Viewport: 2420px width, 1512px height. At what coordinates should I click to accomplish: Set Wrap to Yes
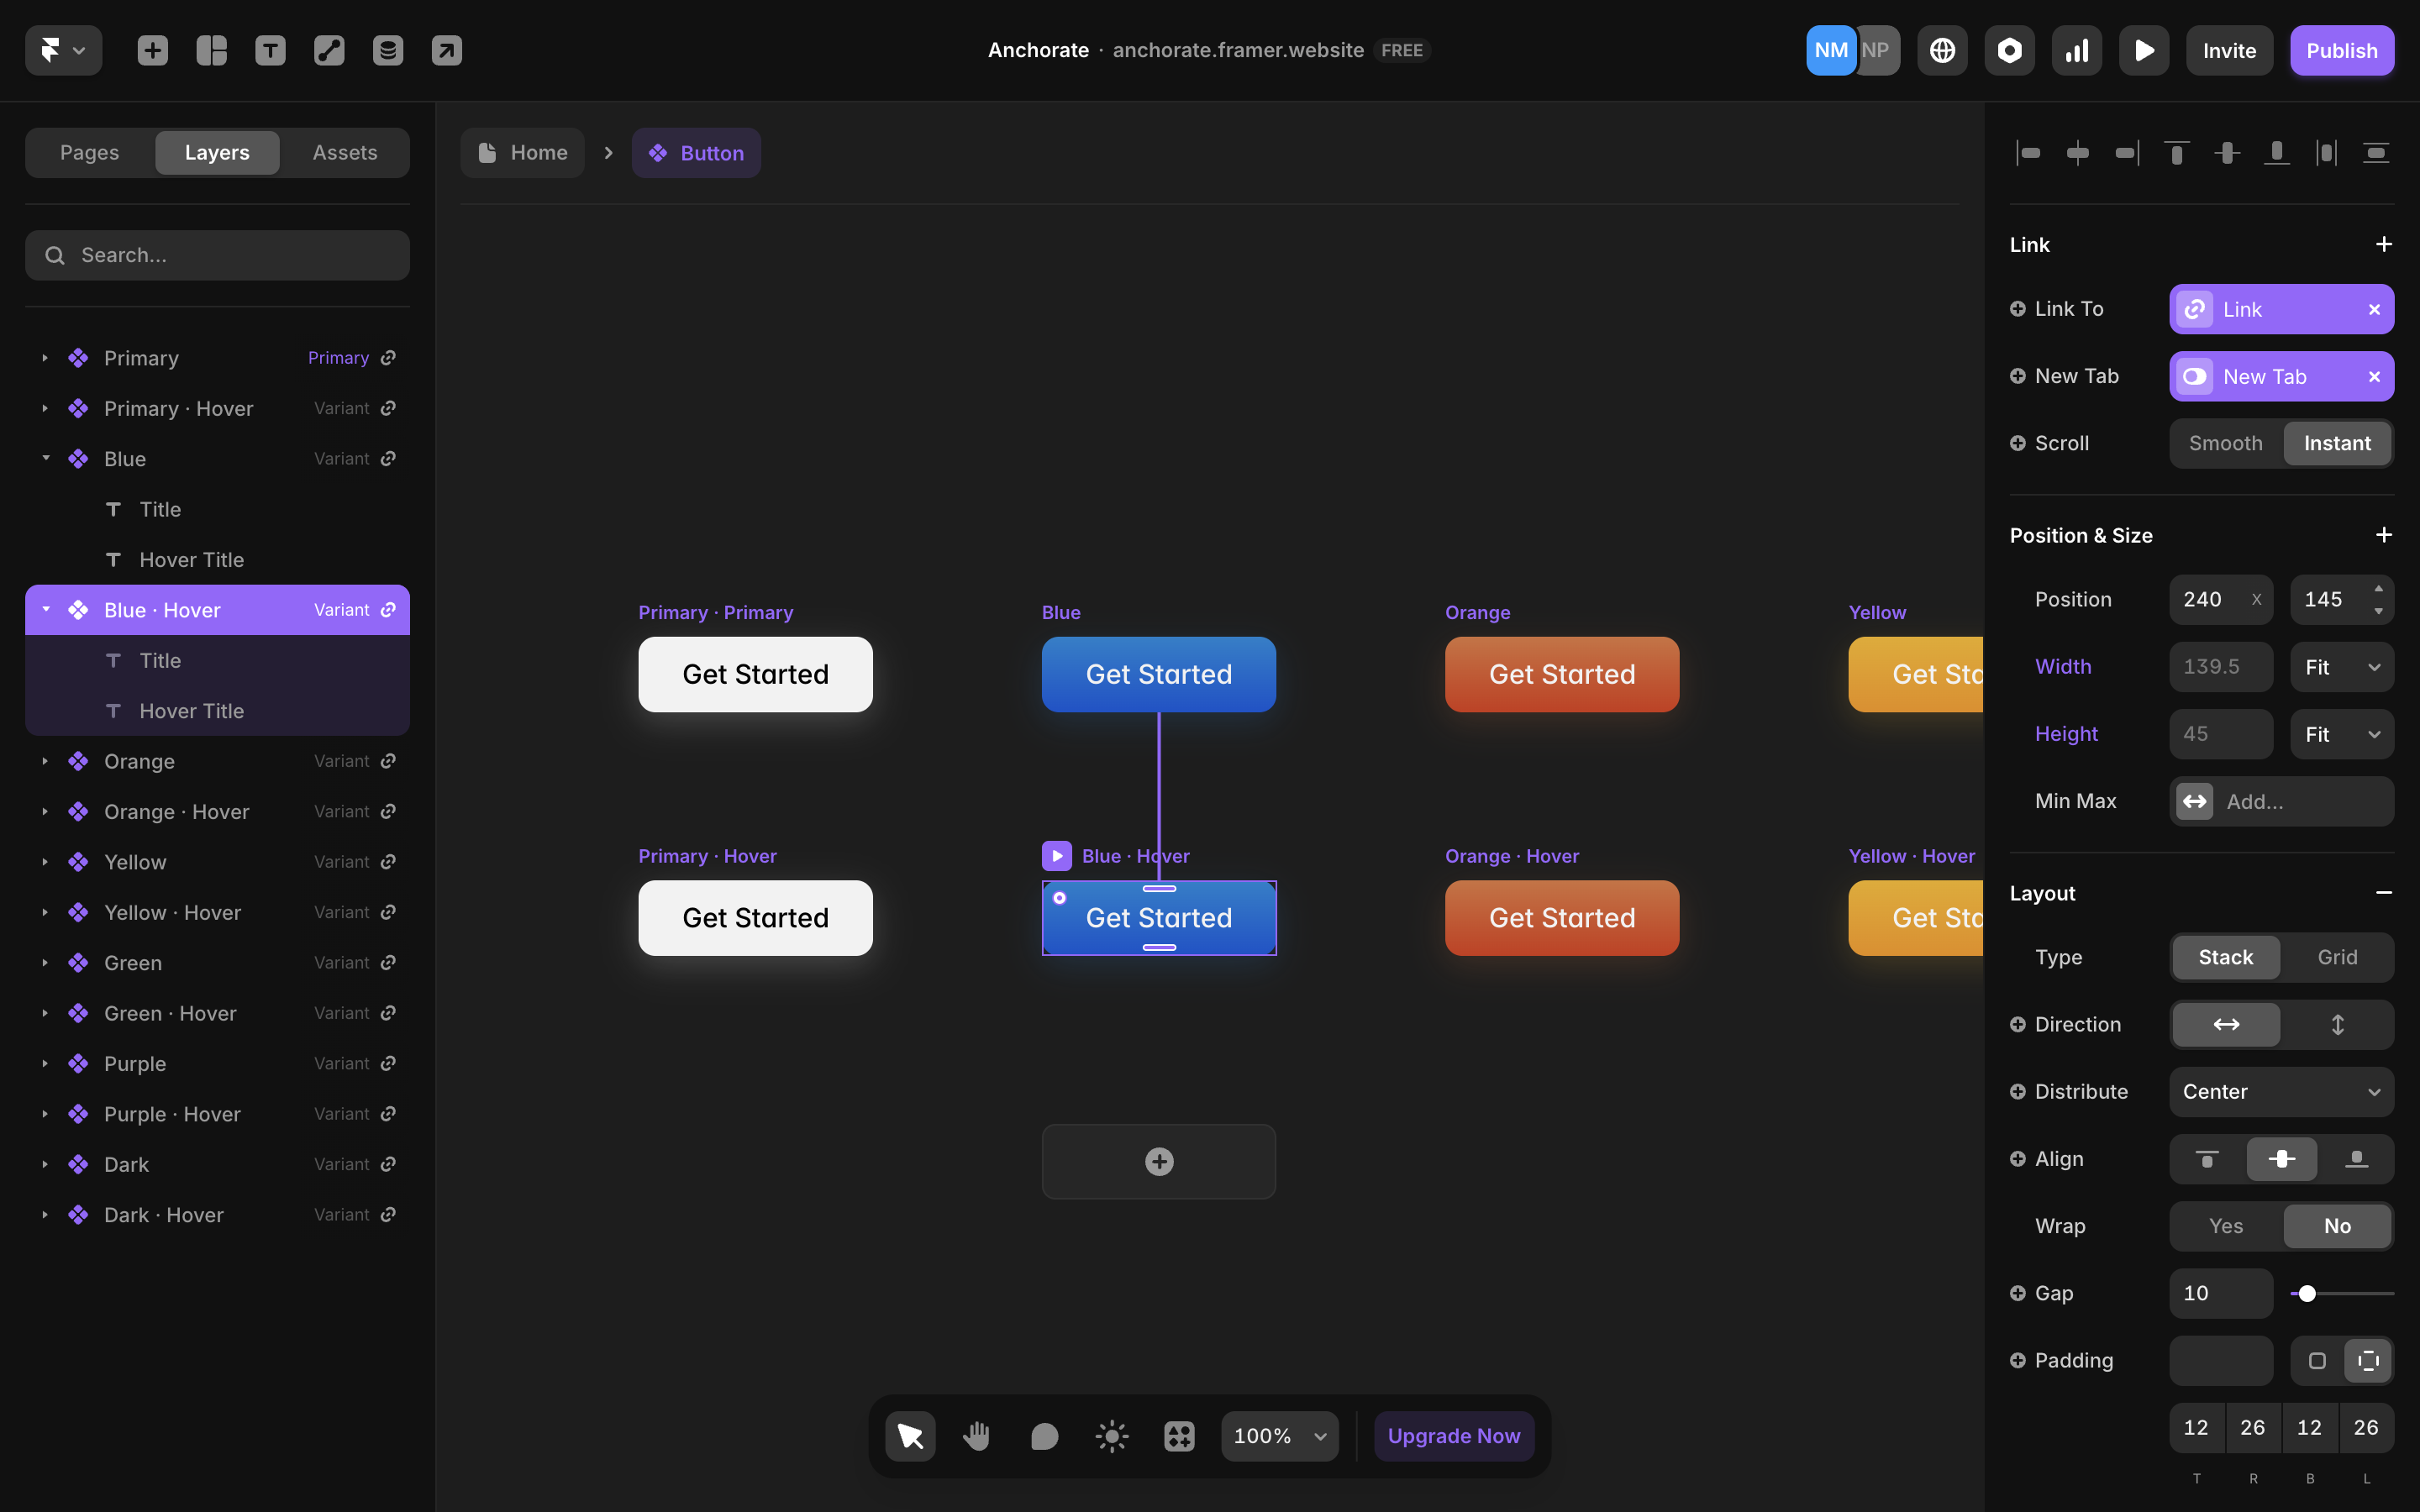point(2225,1226)
